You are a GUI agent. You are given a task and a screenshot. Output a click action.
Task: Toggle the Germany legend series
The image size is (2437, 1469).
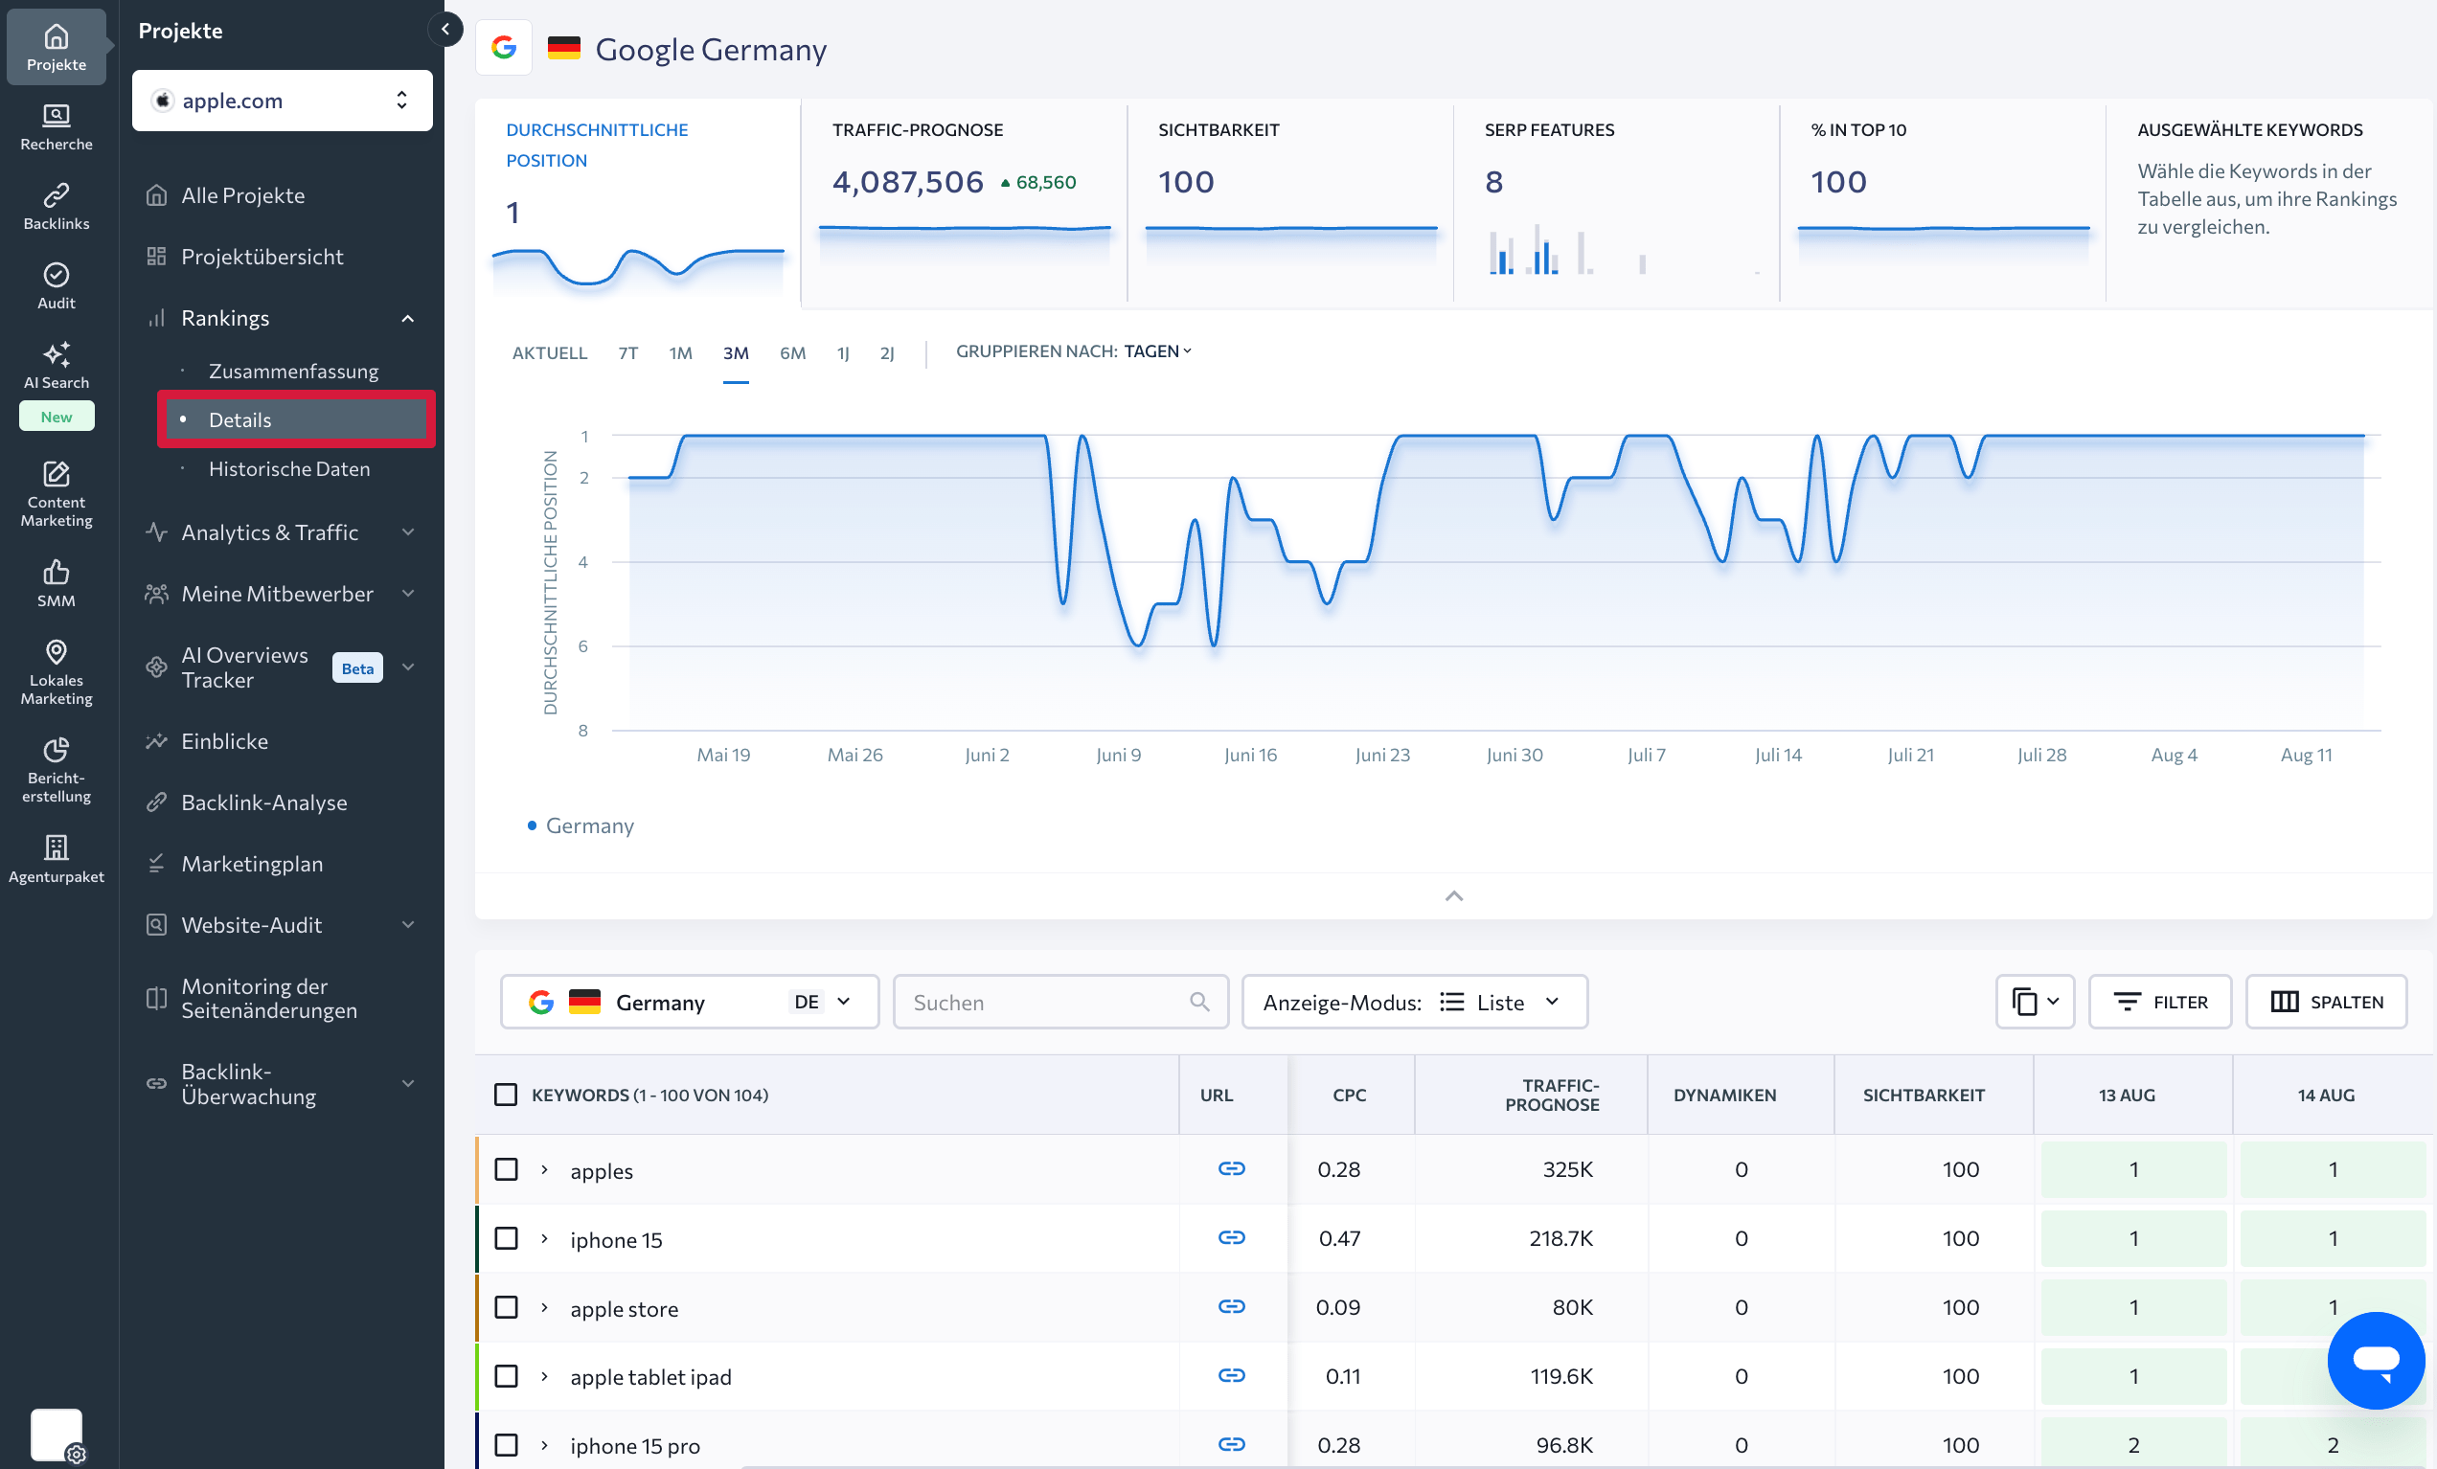[x=581, y=825]
